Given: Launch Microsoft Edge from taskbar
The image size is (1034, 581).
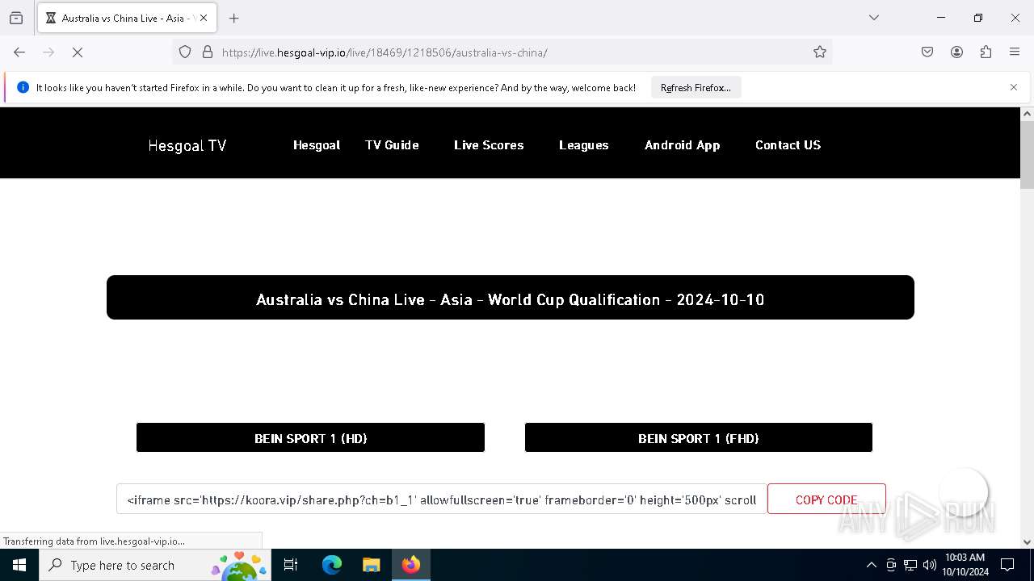Looking at the screenshot, I should click(332, 565).
